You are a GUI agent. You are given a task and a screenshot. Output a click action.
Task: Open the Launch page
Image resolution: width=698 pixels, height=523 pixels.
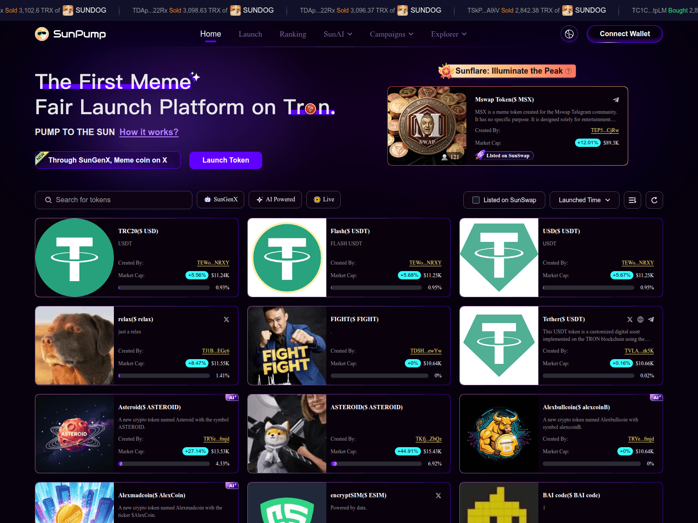250,34
